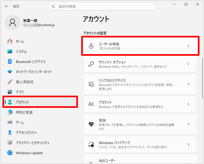Open サインイン オプション card title

(112, 62)
